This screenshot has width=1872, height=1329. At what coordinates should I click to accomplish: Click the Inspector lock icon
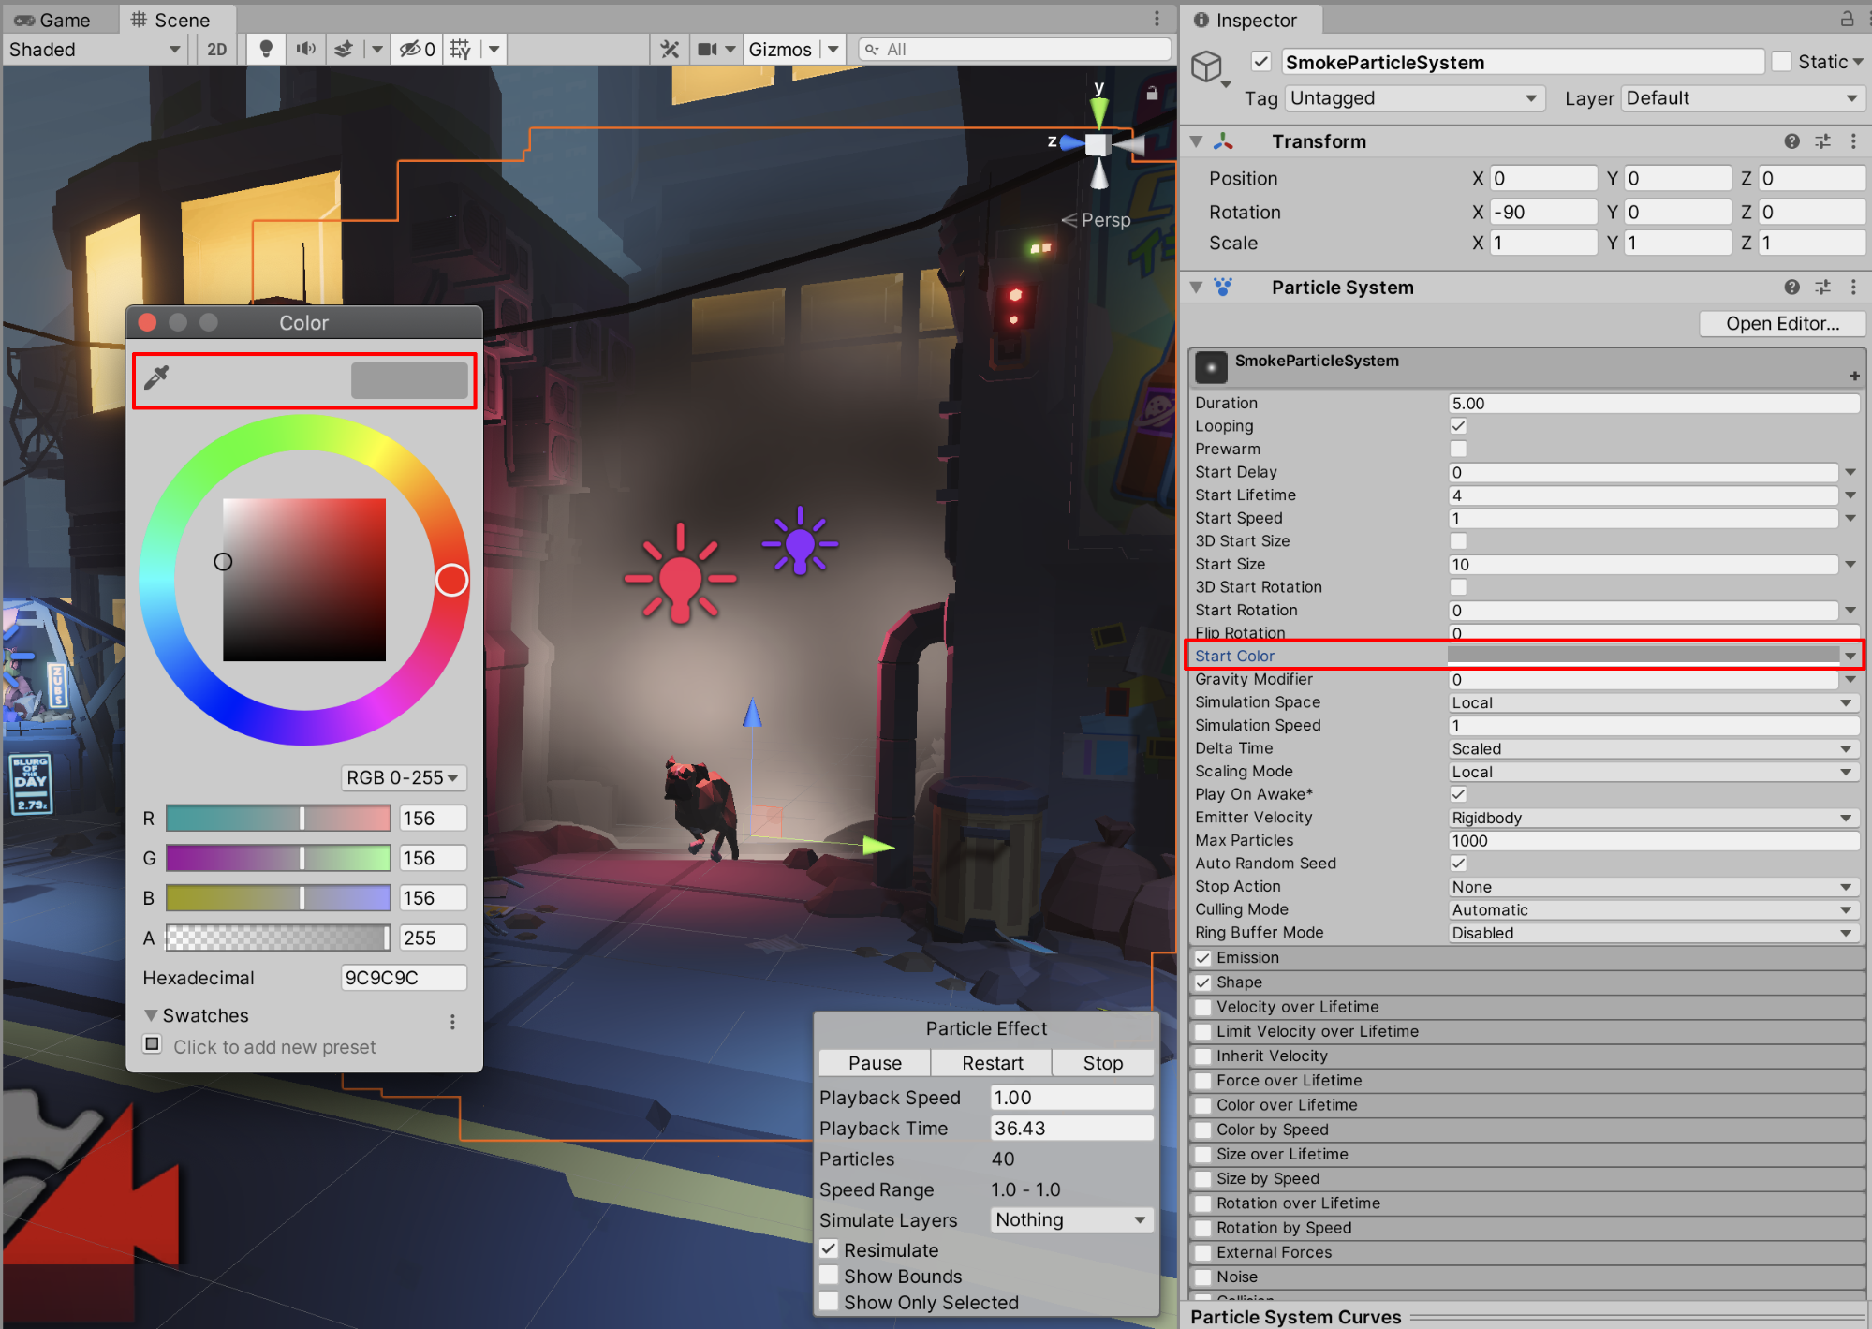[x=1847, y=19]
